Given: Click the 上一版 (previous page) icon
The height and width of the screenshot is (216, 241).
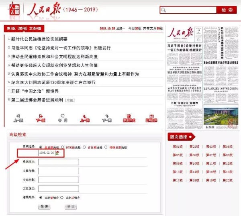Looking at the screenshot, I should coord(18,118).
